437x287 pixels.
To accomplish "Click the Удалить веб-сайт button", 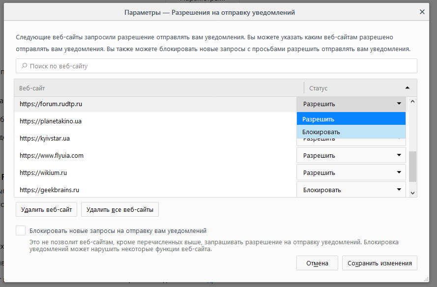I will pyautogui.click(x=47, y=209).
